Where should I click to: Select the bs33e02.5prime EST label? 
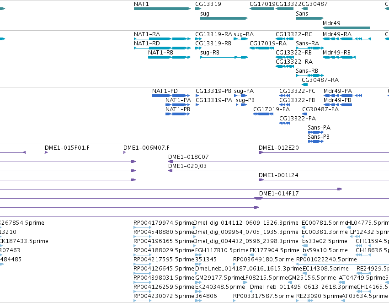(x=325, y=241)
